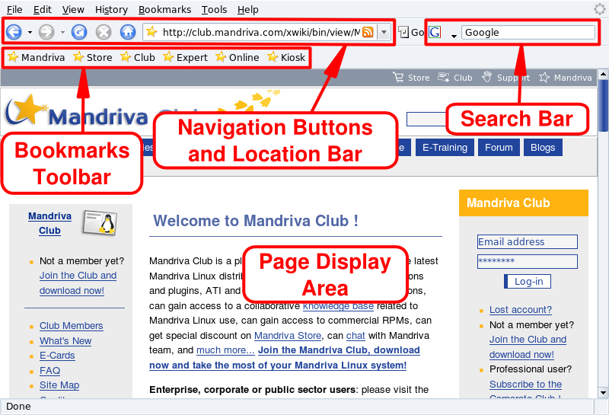Click the Mandriva star link in page header

pos(565,78)
